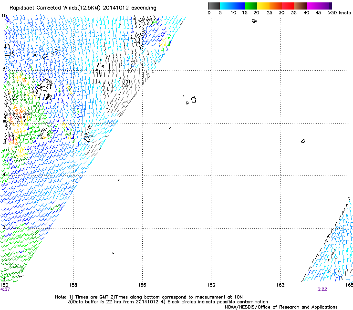The image size is (353, 310).
Task: Click the purple time stamp '4:57'
Action: [5, 289]
